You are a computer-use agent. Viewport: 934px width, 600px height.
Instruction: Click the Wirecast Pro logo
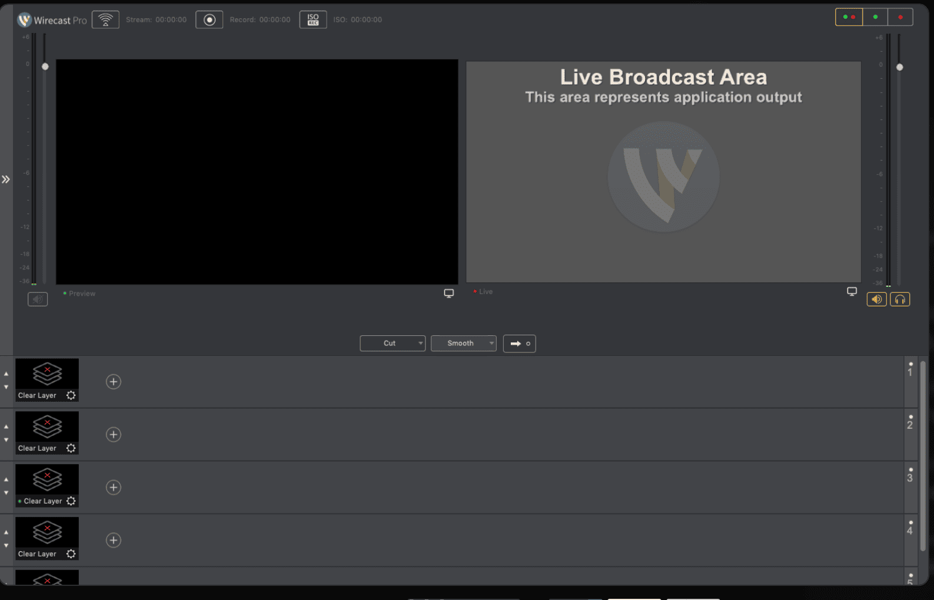point(52,20)
